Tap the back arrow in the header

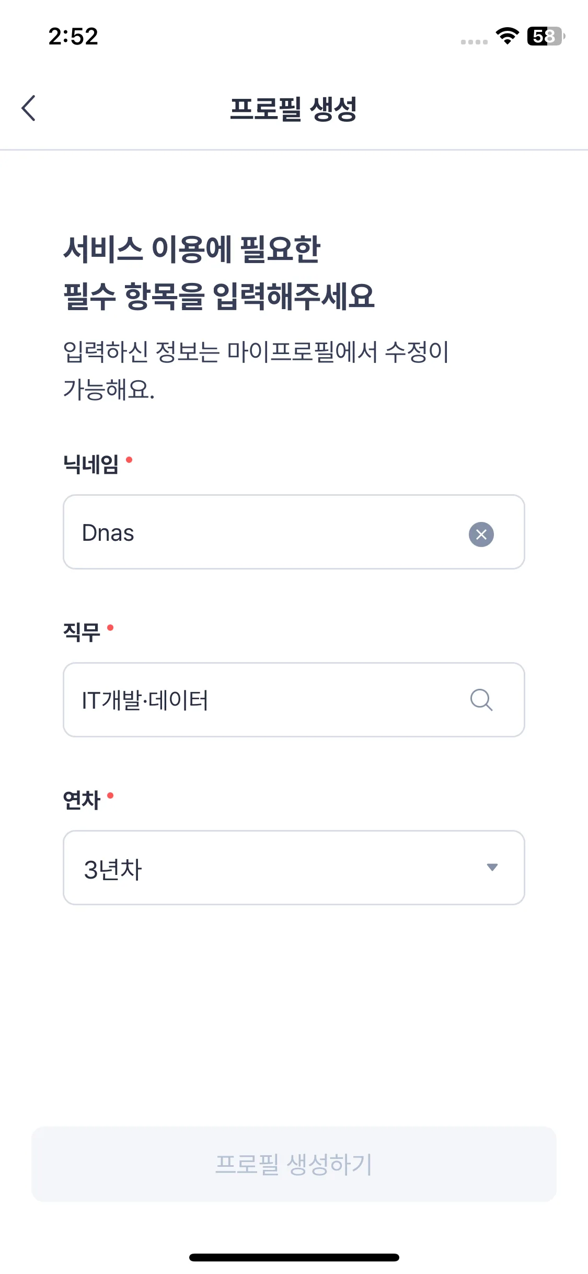(29, 108)
